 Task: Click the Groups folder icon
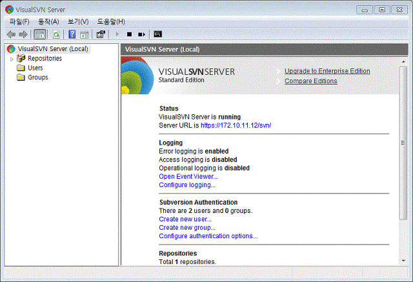point(21,77)
